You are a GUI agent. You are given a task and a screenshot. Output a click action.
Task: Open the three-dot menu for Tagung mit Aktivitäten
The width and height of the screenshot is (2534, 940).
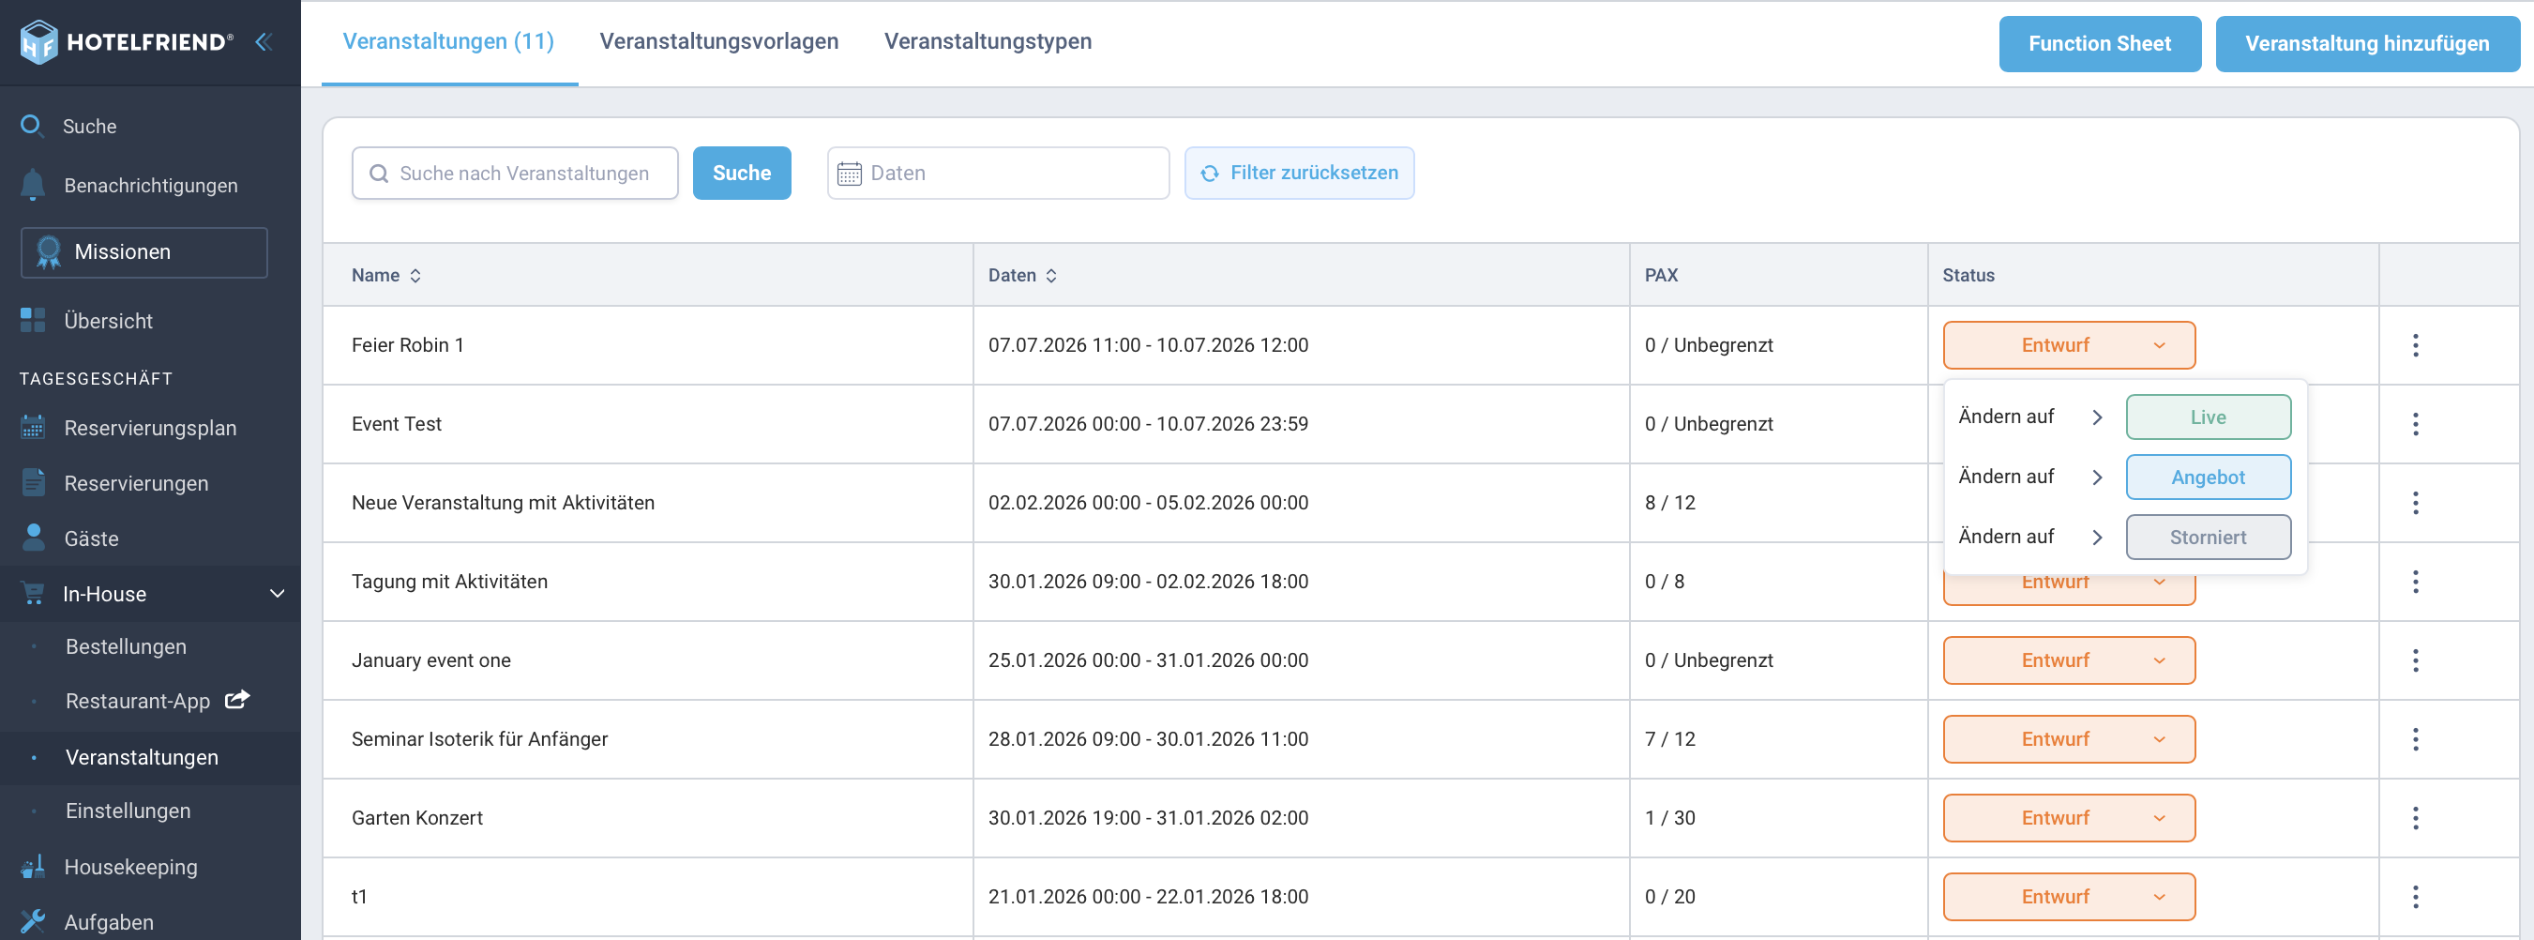pyautogui.click(x=2415, y=581)
